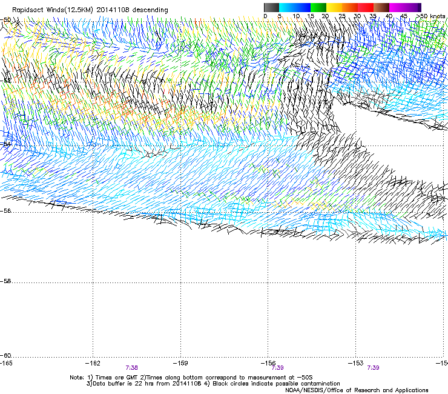Click the -165 longitude axis label
The image size is (448, 394).
pos(6,363)
